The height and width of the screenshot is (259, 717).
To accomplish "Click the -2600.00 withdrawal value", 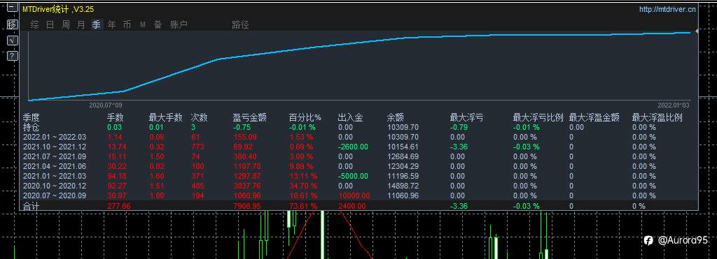I will (x=353, y=147).
